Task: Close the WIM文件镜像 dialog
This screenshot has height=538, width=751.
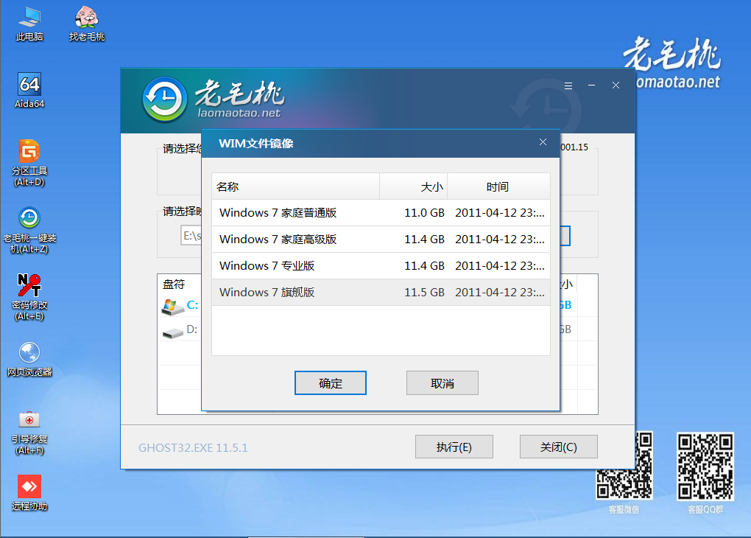Action: click(543, 142)
